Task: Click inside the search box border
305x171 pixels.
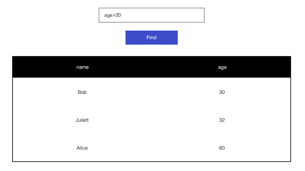Action: [x=151, y=15]
